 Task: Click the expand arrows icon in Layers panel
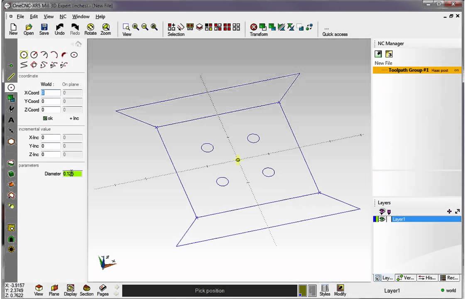pyautogui.click(x=457, y=211)
